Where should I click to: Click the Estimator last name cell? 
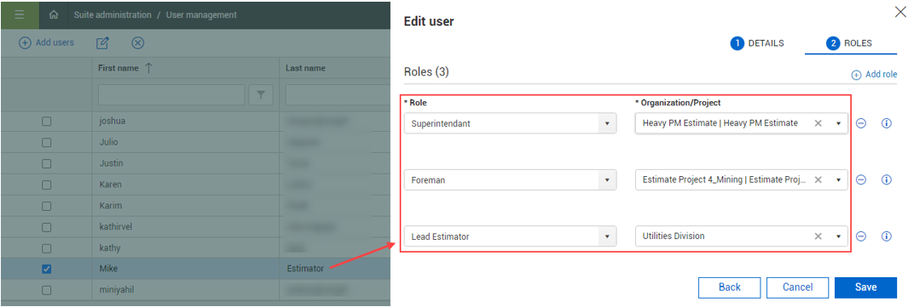[x=334, y=269]
